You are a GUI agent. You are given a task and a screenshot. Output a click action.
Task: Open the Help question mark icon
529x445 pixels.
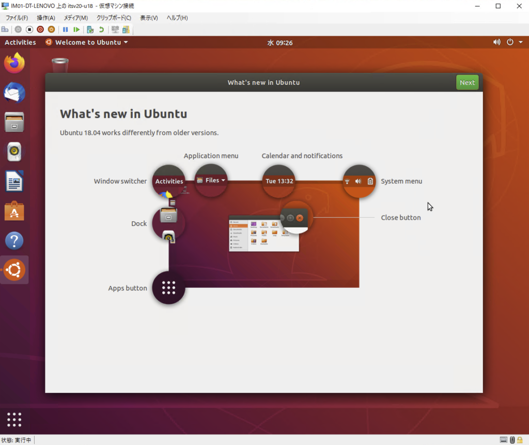tap(14, 241)
